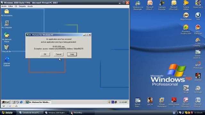Open gta_sa desktop shortcut
Screen dimensions: 205x115
(x=150, y=101)
